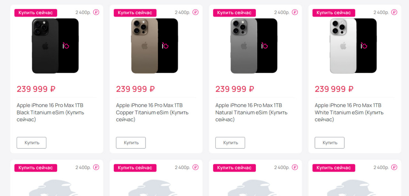The width and height of the screenshot is (409, 196).
Task: Open iPhone 16 Pro Max White Titanium title link
Action: pyautogui.click(x=349, y=112)
